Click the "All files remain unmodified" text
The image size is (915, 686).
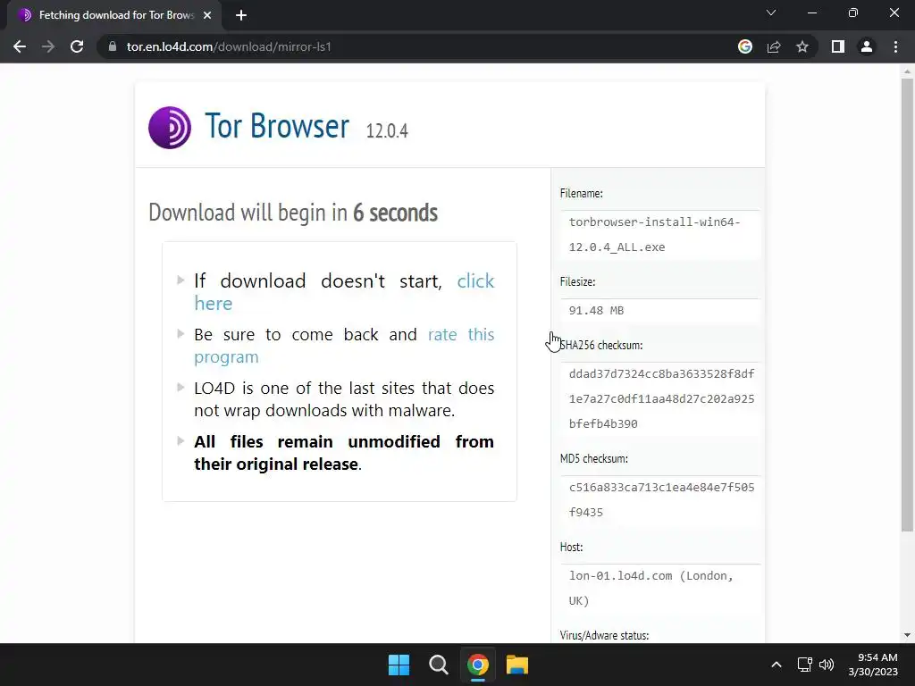(344, 453)
